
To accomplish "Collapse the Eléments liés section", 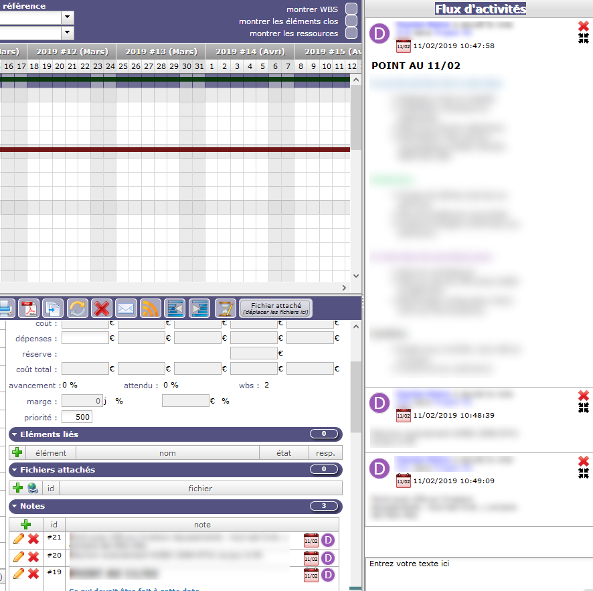I will coord(14,434).
